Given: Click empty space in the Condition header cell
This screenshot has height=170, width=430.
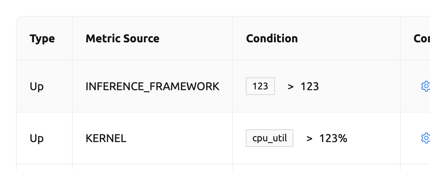Looking at the screenshot, I should [348, 39].
